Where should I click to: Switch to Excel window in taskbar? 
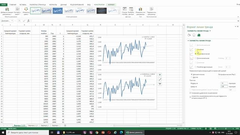(x=134, y=132)
